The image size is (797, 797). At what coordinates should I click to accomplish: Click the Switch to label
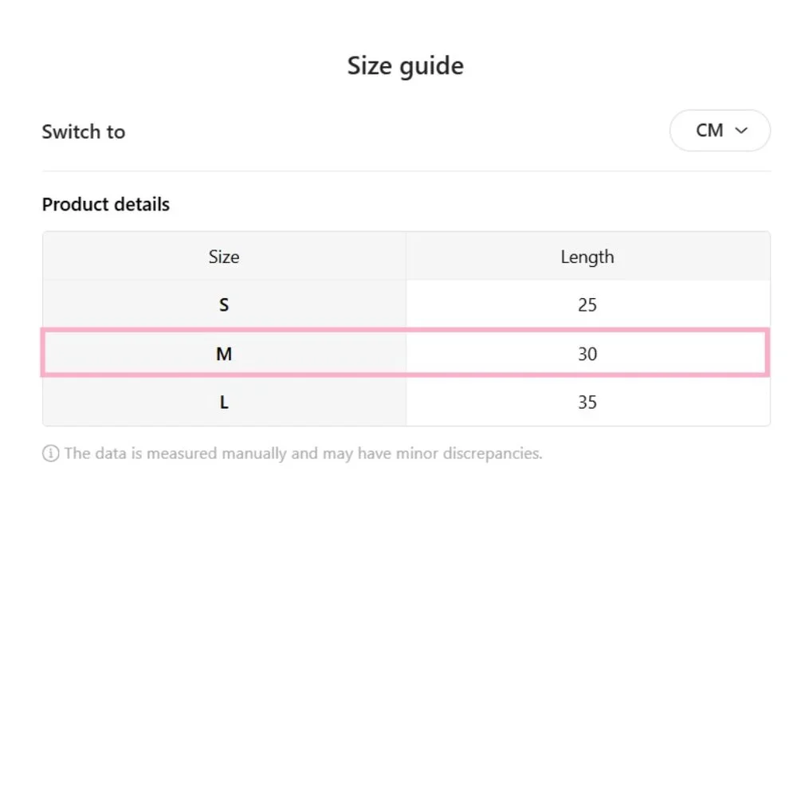tap(84, 132)
